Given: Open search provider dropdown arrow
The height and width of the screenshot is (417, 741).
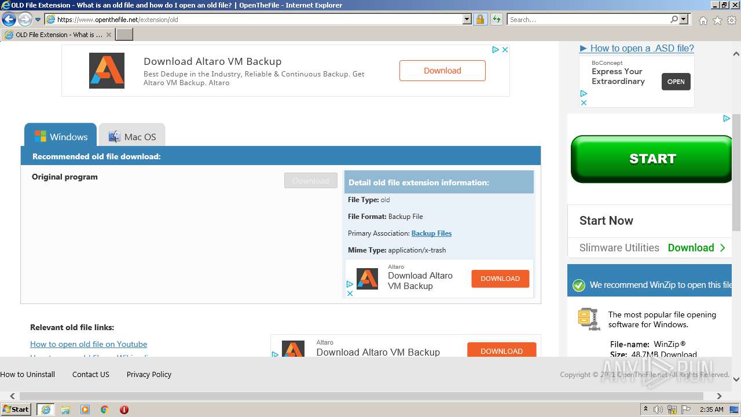Looking at the screenshot, I should coord(684,19).
